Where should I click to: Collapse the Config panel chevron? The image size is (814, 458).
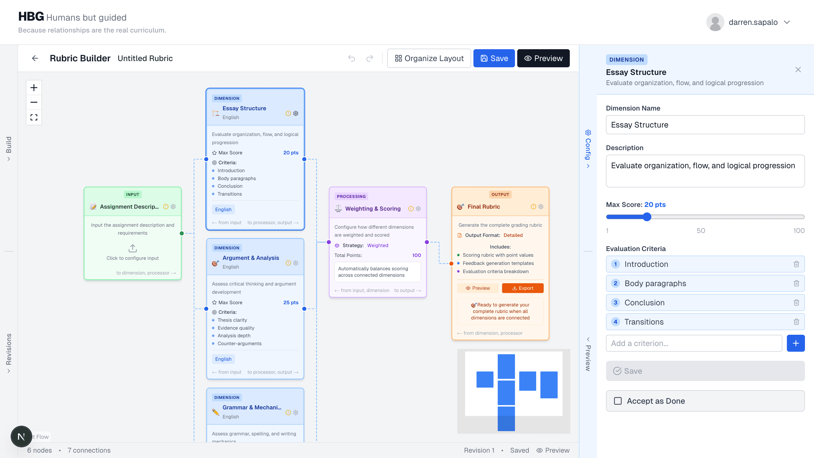pyautogui.click(x=588, y=166)
